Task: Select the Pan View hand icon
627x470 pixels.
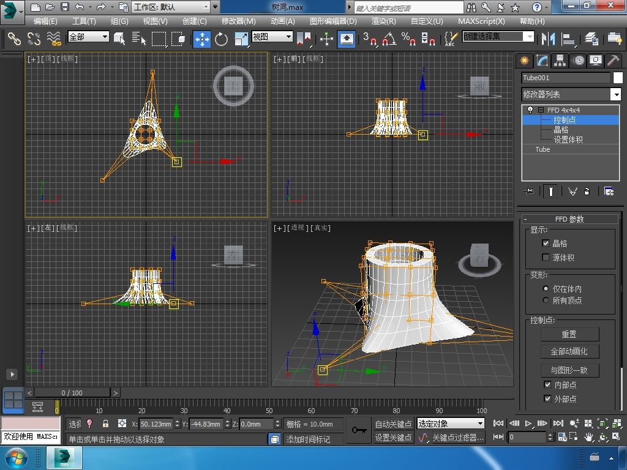Action: pos(588,437)
